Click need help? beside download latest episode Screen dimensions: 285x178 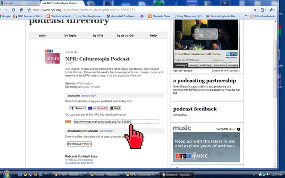[x=107, y=131]
